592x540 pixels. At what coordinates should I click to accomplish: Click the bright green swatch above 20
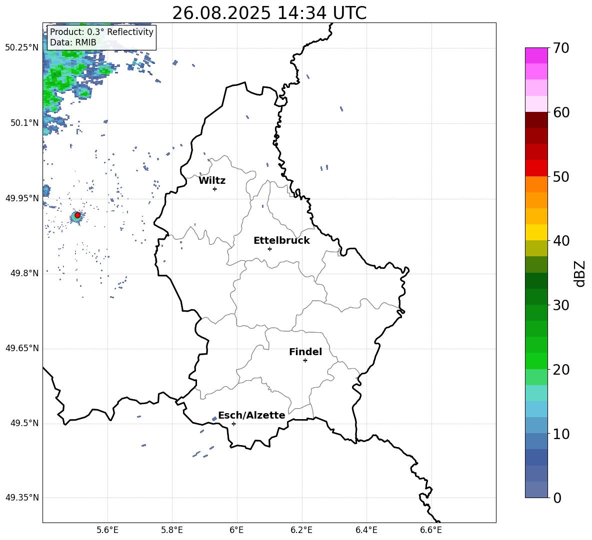536,361
